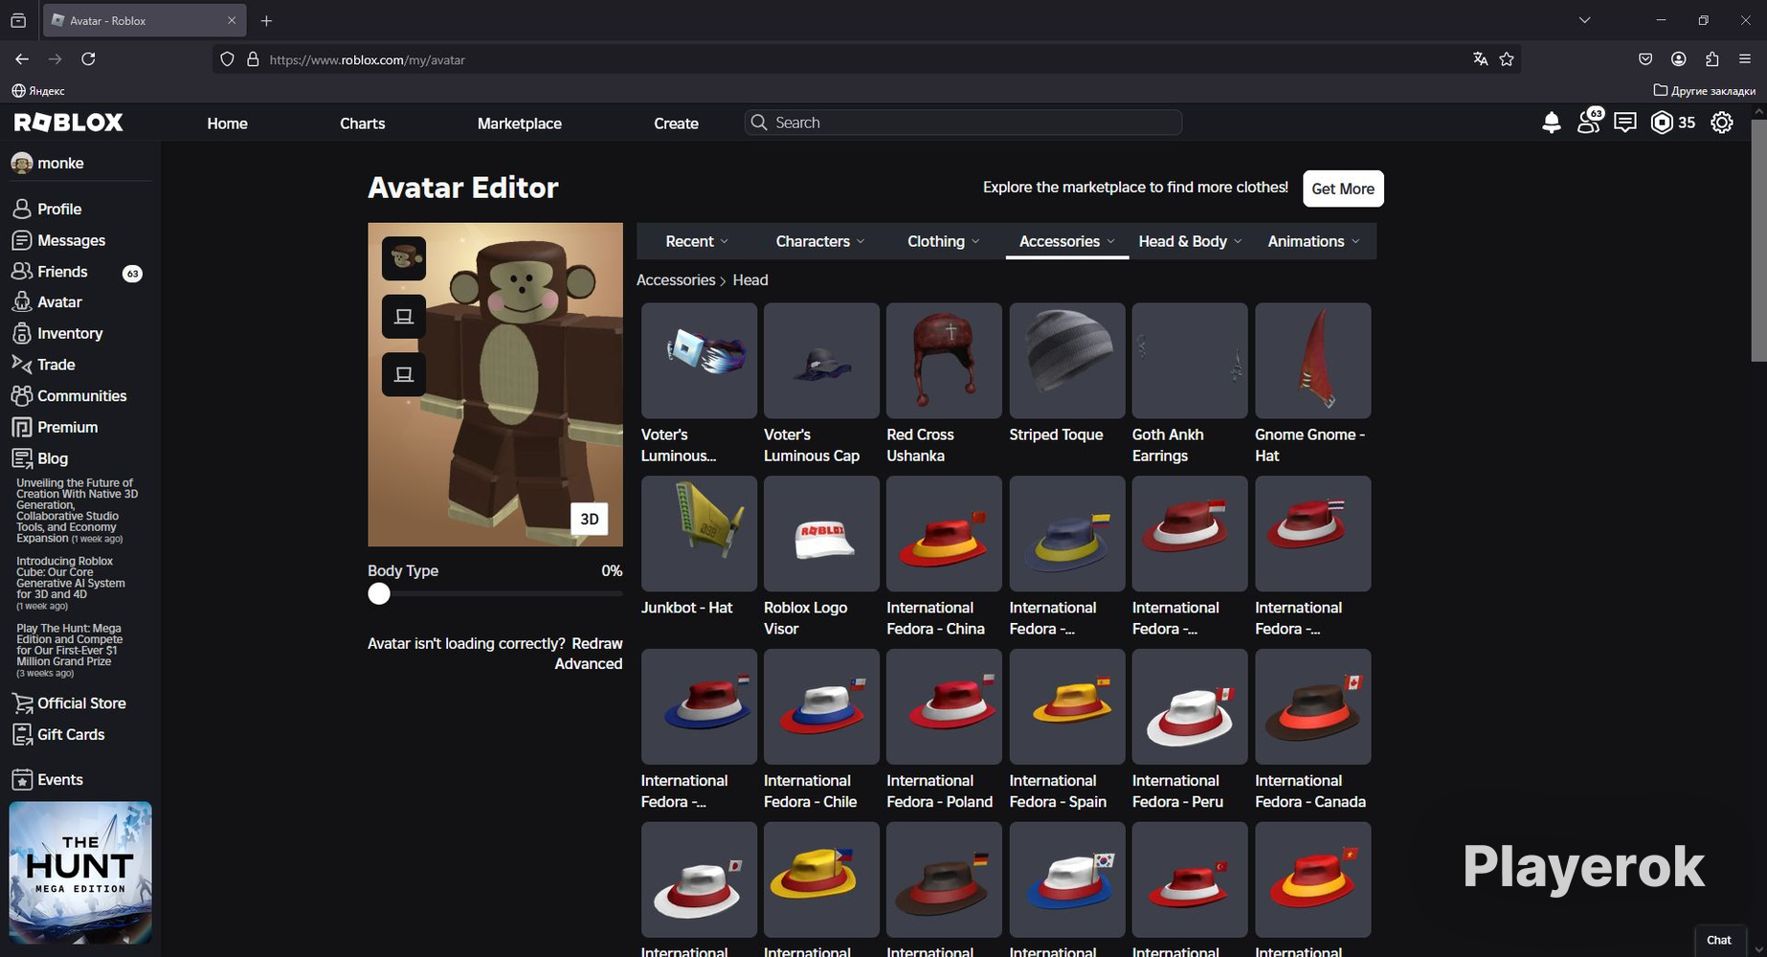Open The Hunt Mega Edition banner
This screenshot has height=957, width=1767.
point(80,873)
